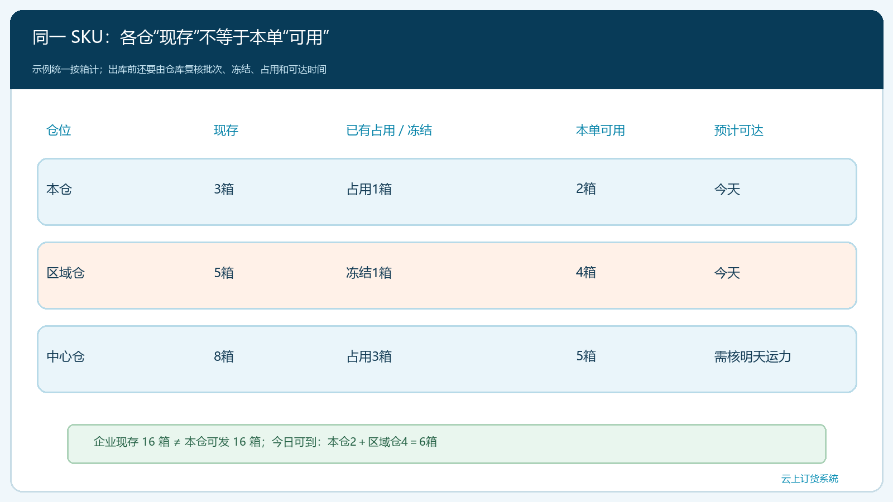Click the 3箱 stock value

224,190
